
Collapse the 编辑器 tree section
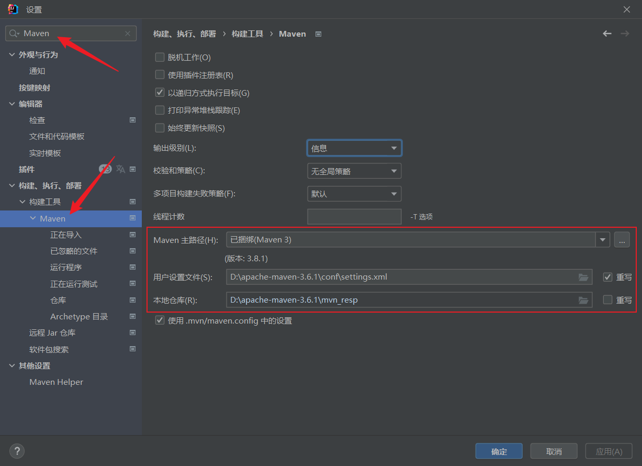click(x=12, y=104)
